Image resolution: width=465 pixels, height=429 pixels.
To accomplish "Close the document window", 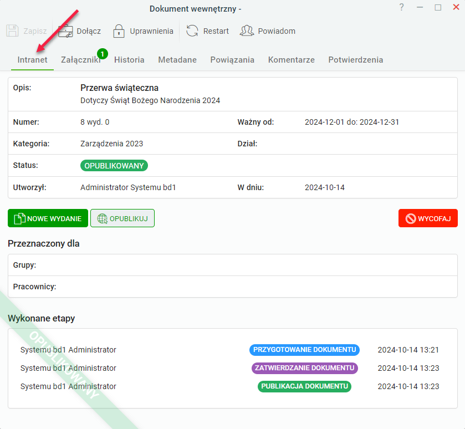I will [x=456, y=7].
